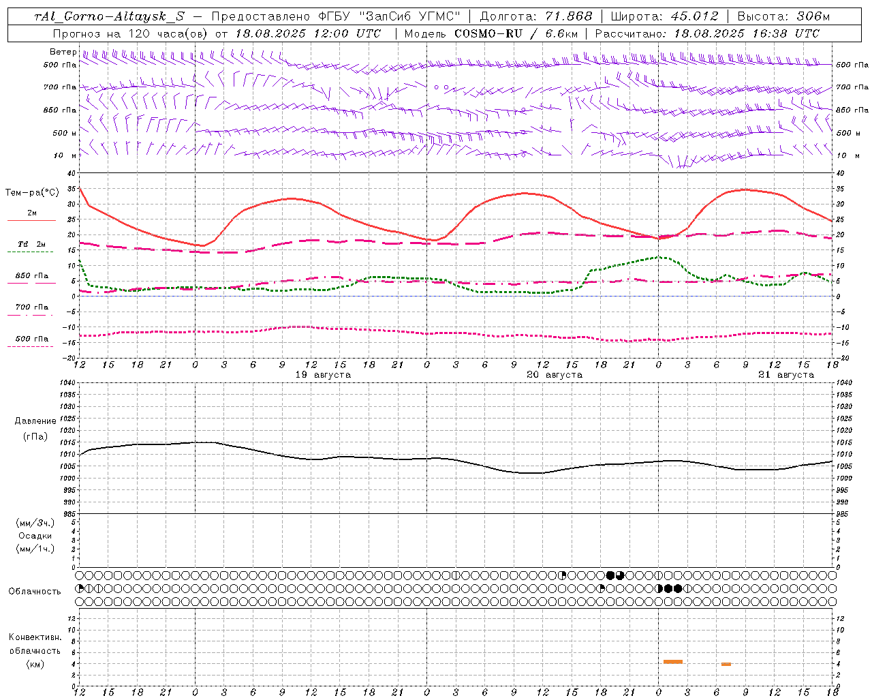The height and width of the screenshot is (698, 872).
Task: Click the 19 августа date label
Action: coord(323,375)
